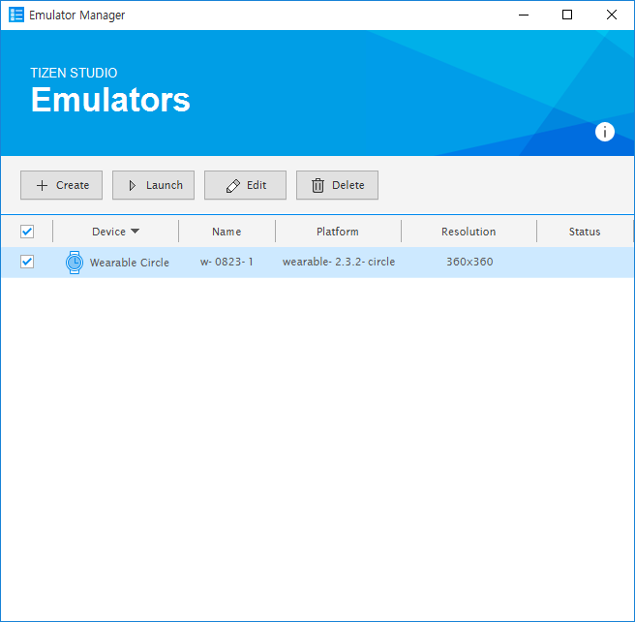Screen dimensions: 635x622
Task: Click the 360x360 resolution cell
Action: point(469,263)
